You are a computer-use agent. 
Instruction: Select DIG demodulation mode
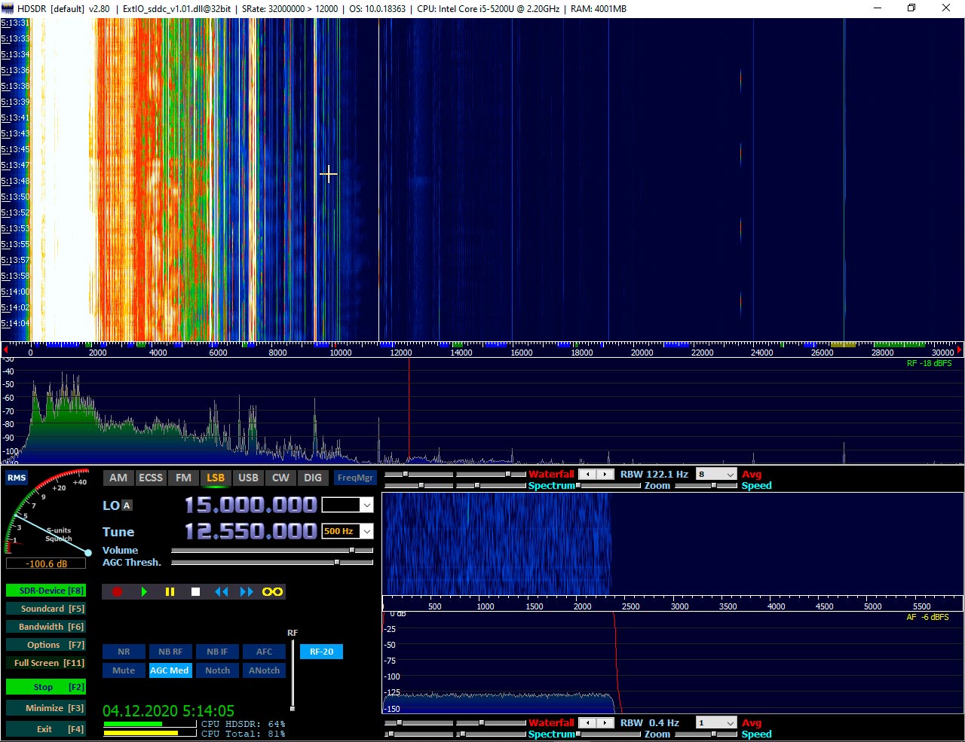tap(313, 478)
